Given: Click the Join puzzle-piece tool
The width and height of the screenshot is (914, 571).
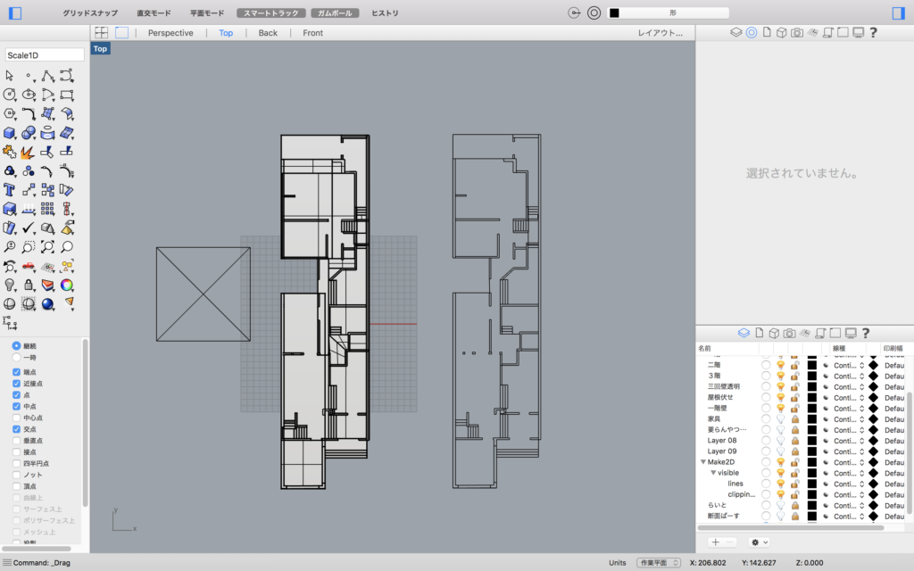Looking at the screenshot, I should point(9,152).
